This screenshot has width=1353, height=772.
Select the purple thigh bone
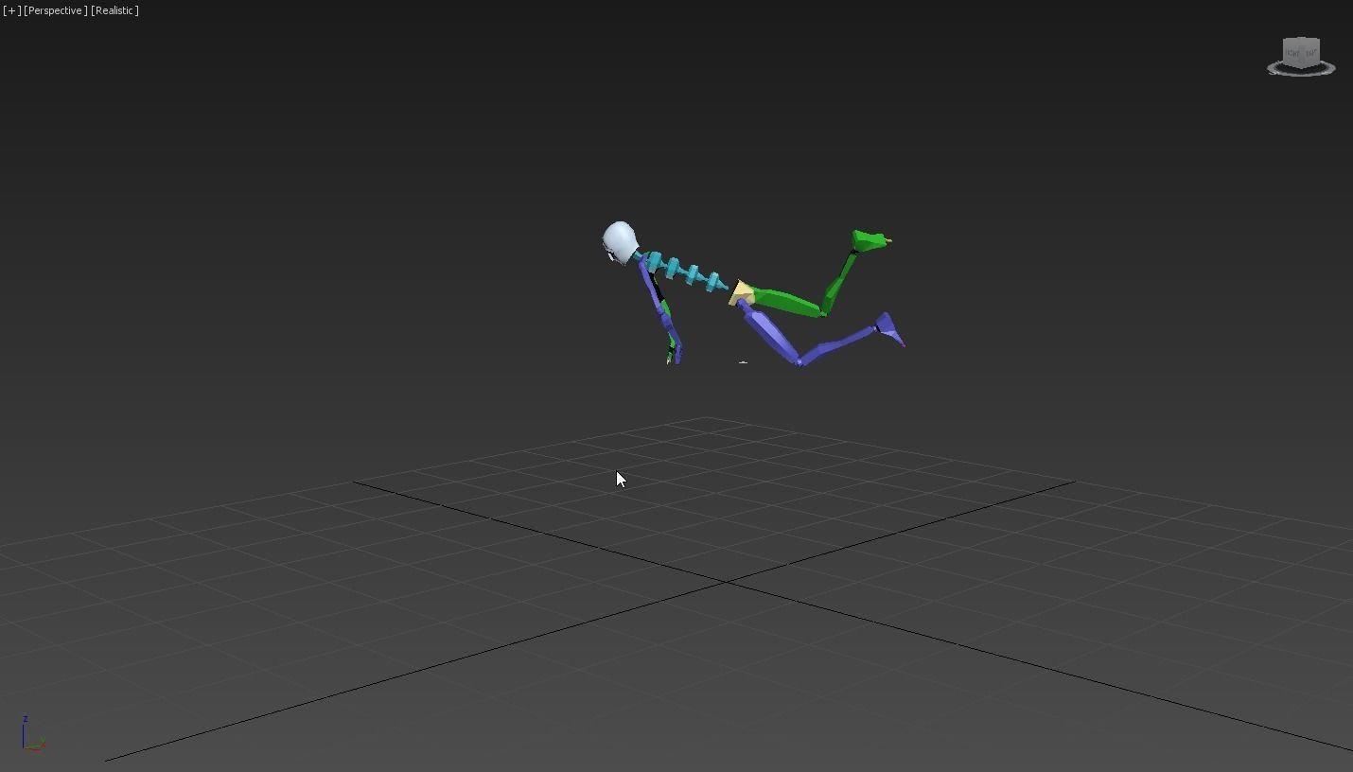point(771,331)
